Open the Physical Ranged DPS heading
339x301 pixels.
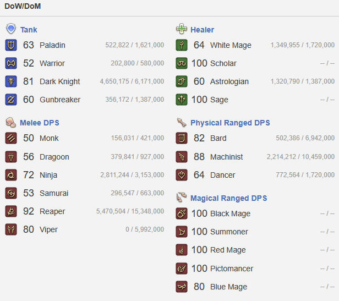coord(230,123)
